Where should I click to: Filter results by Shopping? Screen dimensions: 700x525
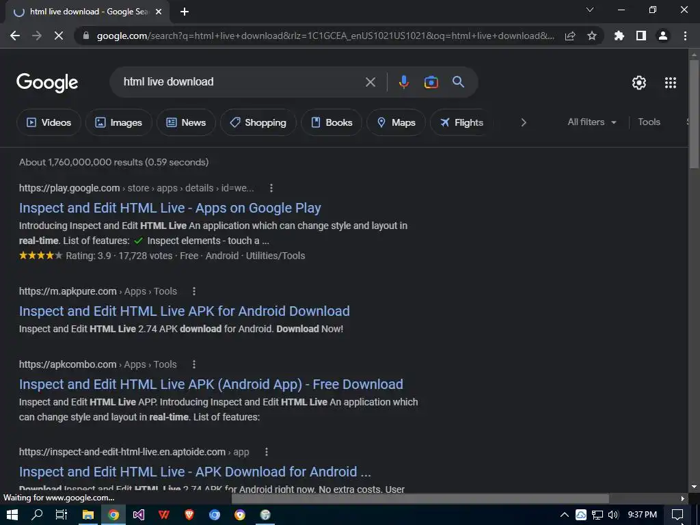(258, 122)
